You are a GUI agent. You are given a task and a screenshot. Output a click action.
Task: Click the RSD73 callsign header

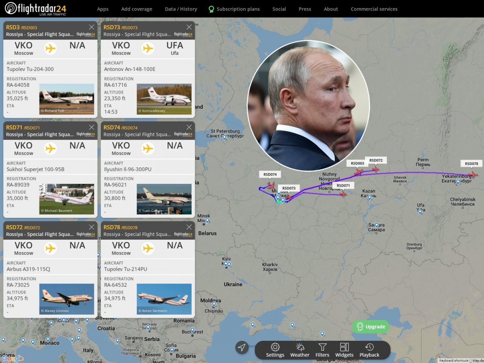(x=112, y=27)
